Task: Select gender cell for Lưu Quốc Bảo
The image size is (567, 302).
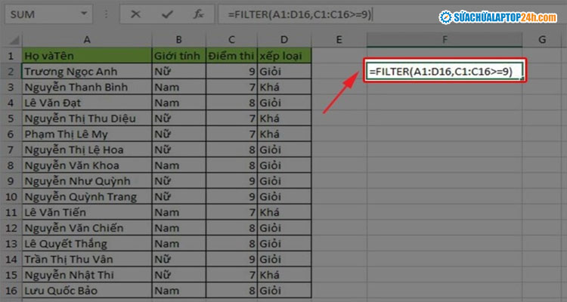Action: (179, 291)
